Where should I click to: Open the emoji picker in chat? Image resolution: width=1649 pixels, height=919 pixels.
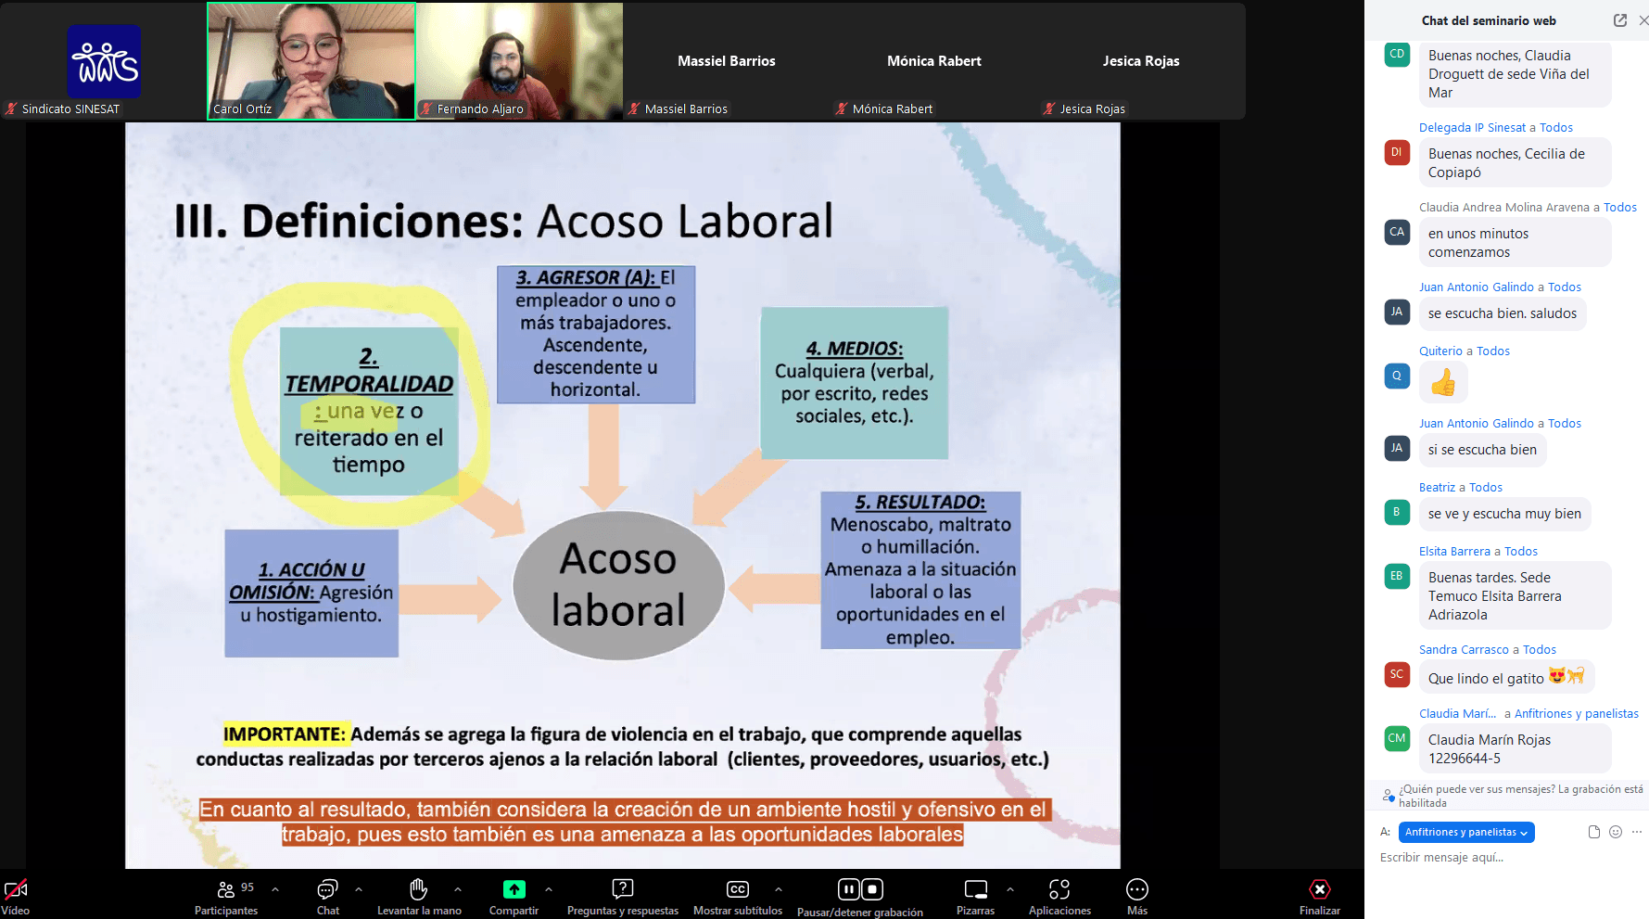[1616, 832]
